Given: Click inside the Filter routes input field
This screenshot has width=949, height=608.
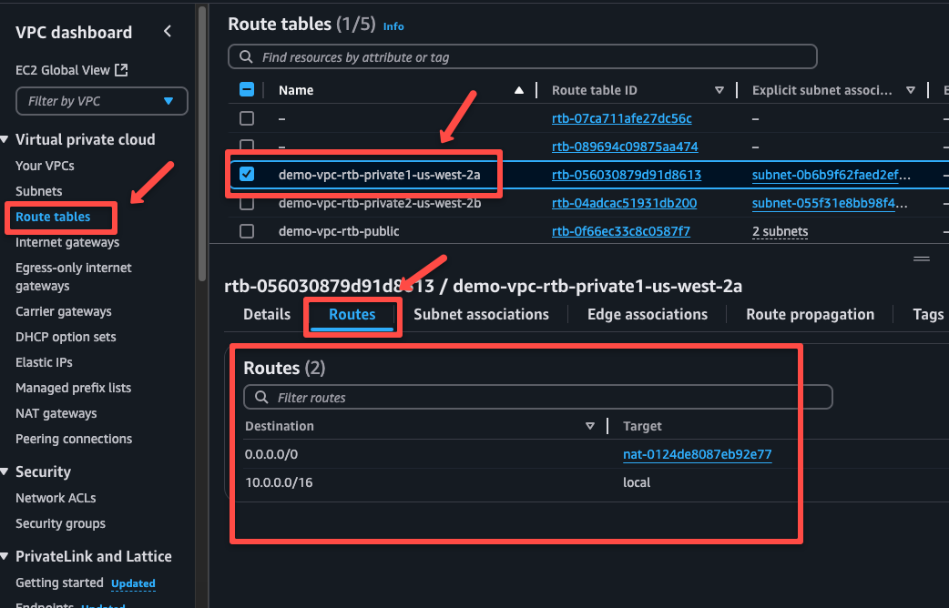Looking at the screenshot, I should pos(455,397).
